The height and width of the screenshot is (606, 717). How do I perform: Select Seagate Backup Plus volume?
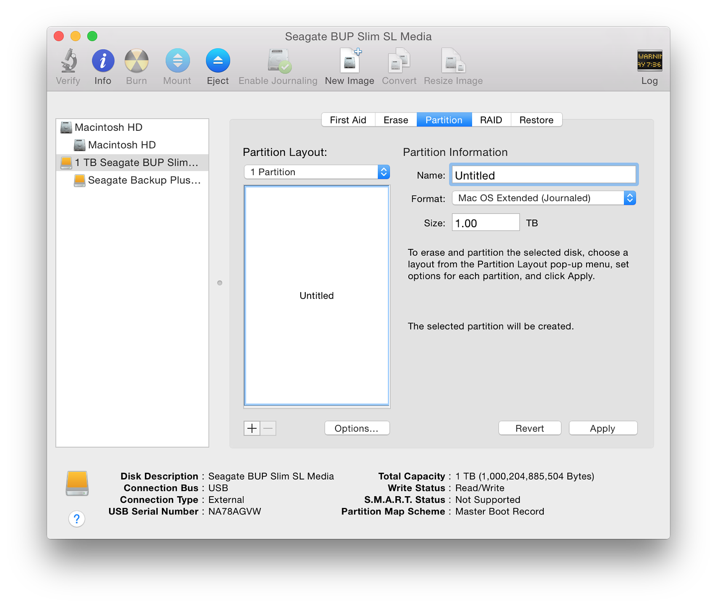(132, 180)
